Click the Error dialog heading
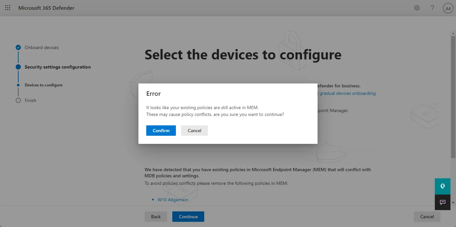This screenshot has width=456, height=227. (153, 94)
